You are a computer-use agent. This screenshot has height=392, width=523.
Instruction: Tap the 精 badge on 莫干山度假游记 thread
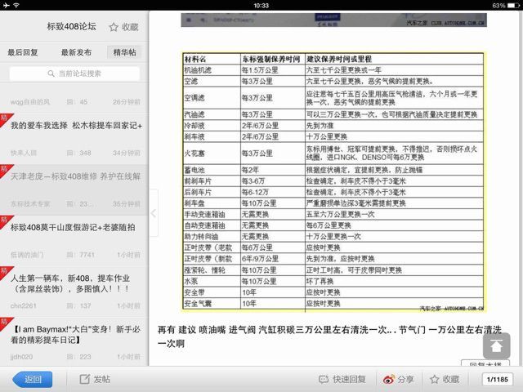5,220
